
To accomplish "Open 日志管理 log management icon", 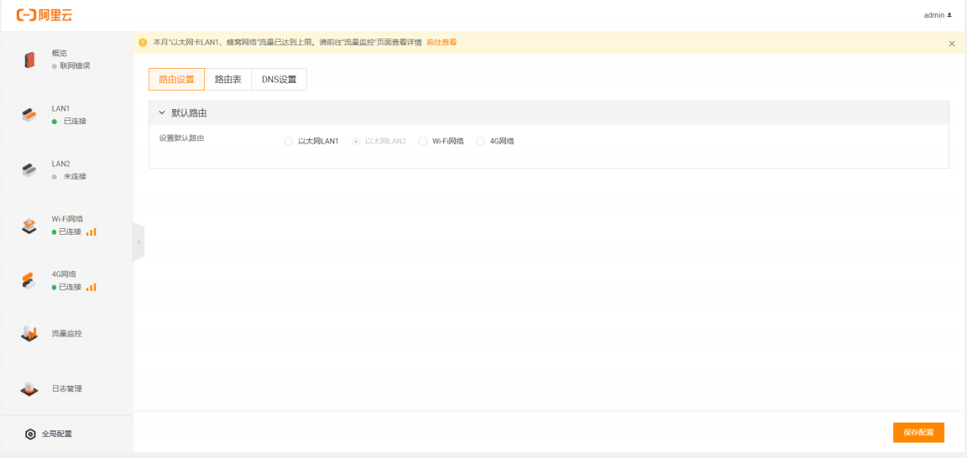I will pyautogui.click(x=29, y=389).
